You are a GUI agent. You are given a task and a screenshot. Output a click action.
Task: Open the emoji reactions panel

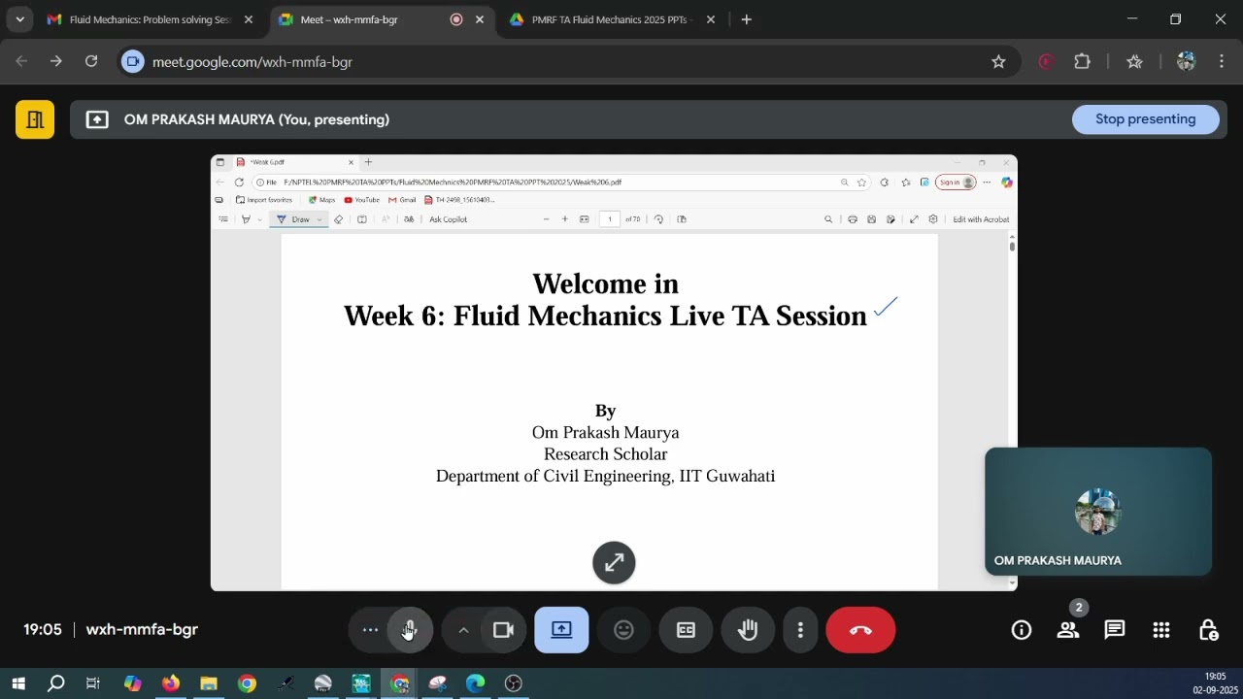pyautogui.click(x=623, y=630)
